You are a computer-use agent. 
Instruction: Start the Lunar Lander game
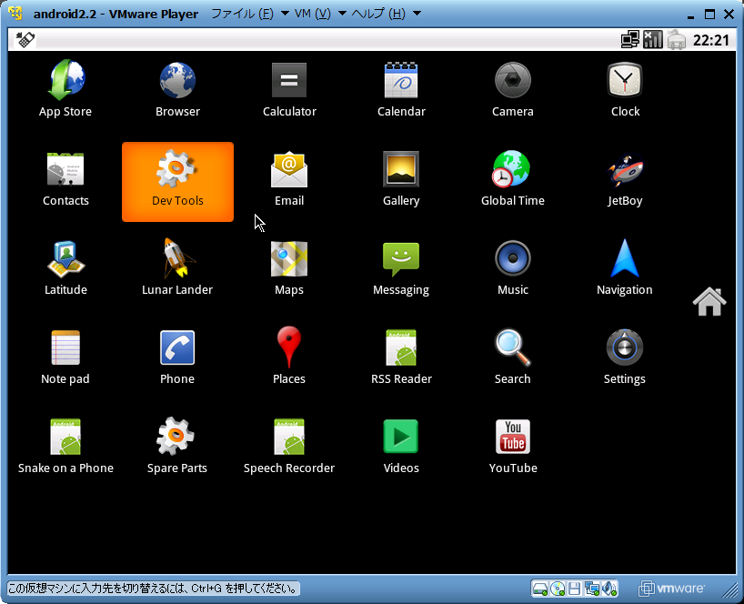click(177, 268)
